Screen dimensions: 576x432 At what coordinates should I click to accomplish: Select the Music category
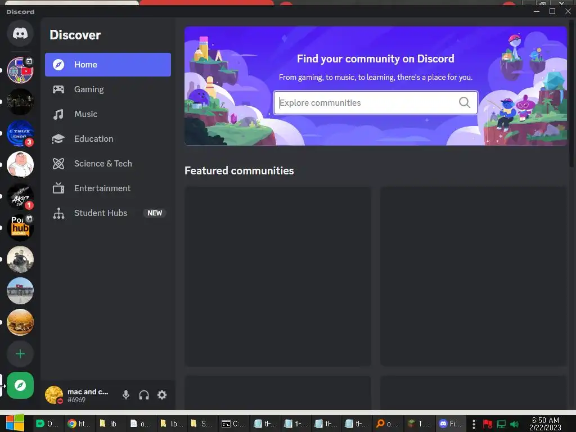[108, 114]
